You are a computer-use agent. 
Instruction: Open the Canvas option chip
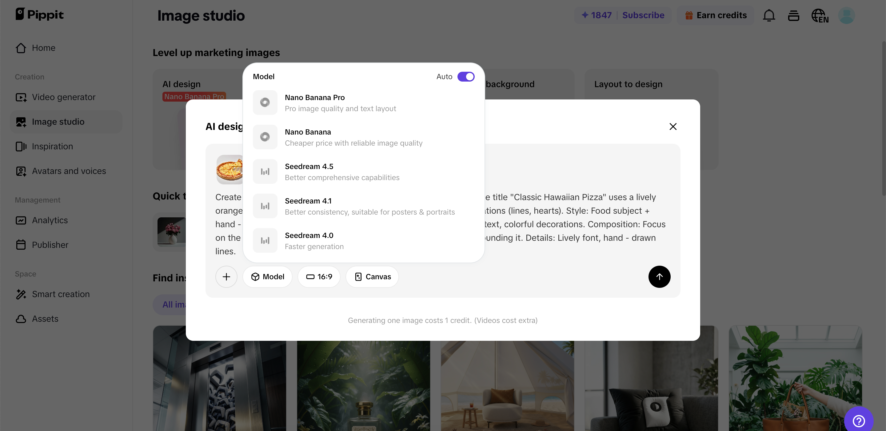click(372, 276)
